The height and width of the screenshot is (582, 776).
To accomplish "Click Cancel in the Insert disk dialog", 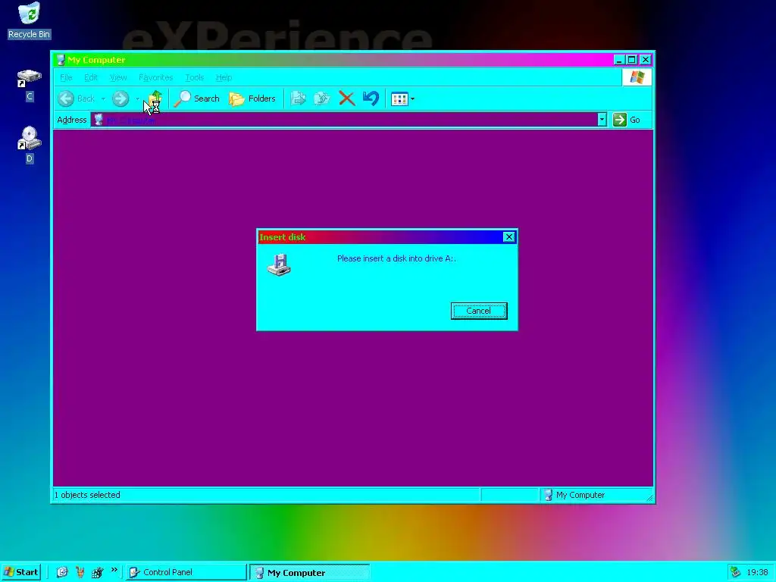I will coord(479,311).
